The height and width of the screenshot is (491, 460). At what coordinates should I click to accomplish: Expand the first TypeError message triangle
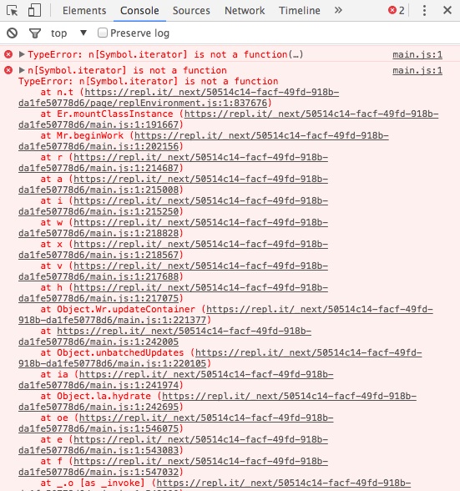coord(22,54)
